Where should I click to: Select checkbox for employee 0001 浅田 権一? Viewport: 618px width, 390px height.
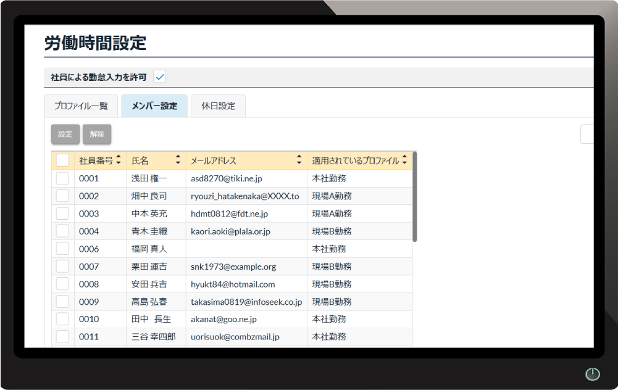click(x=62, y=178)
